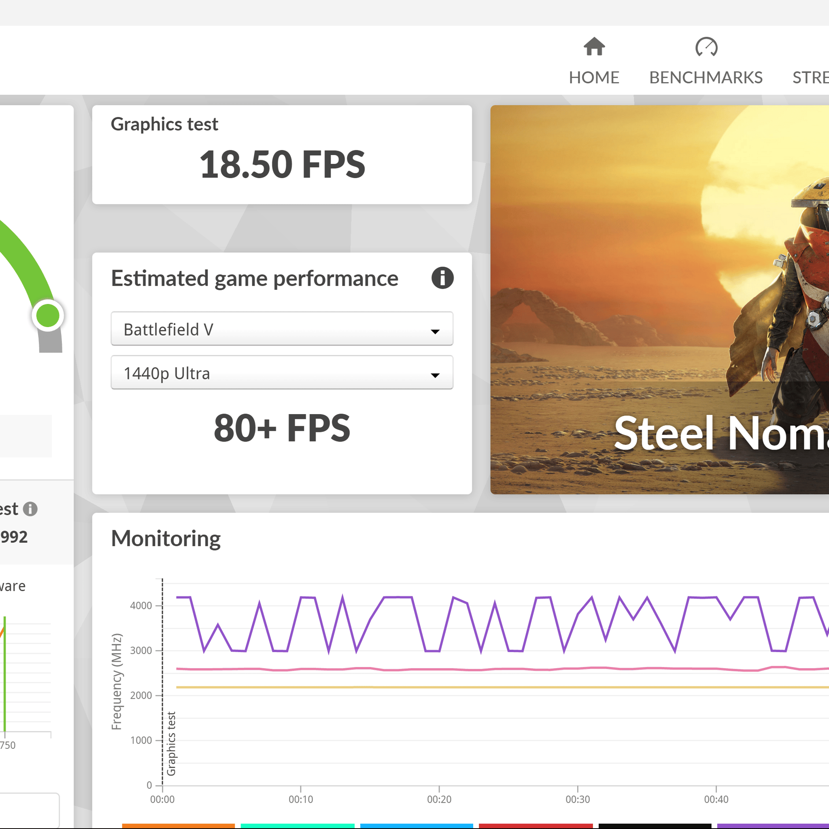This screenshot has width=829, height=829.
Task: Toggle the red legend bar below the chart
Action: pos(536,826)
